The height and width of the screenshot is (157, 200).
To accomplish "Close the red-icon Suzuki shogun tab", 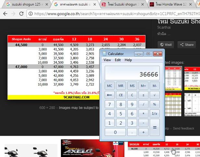I will click(x=142, y=4).
